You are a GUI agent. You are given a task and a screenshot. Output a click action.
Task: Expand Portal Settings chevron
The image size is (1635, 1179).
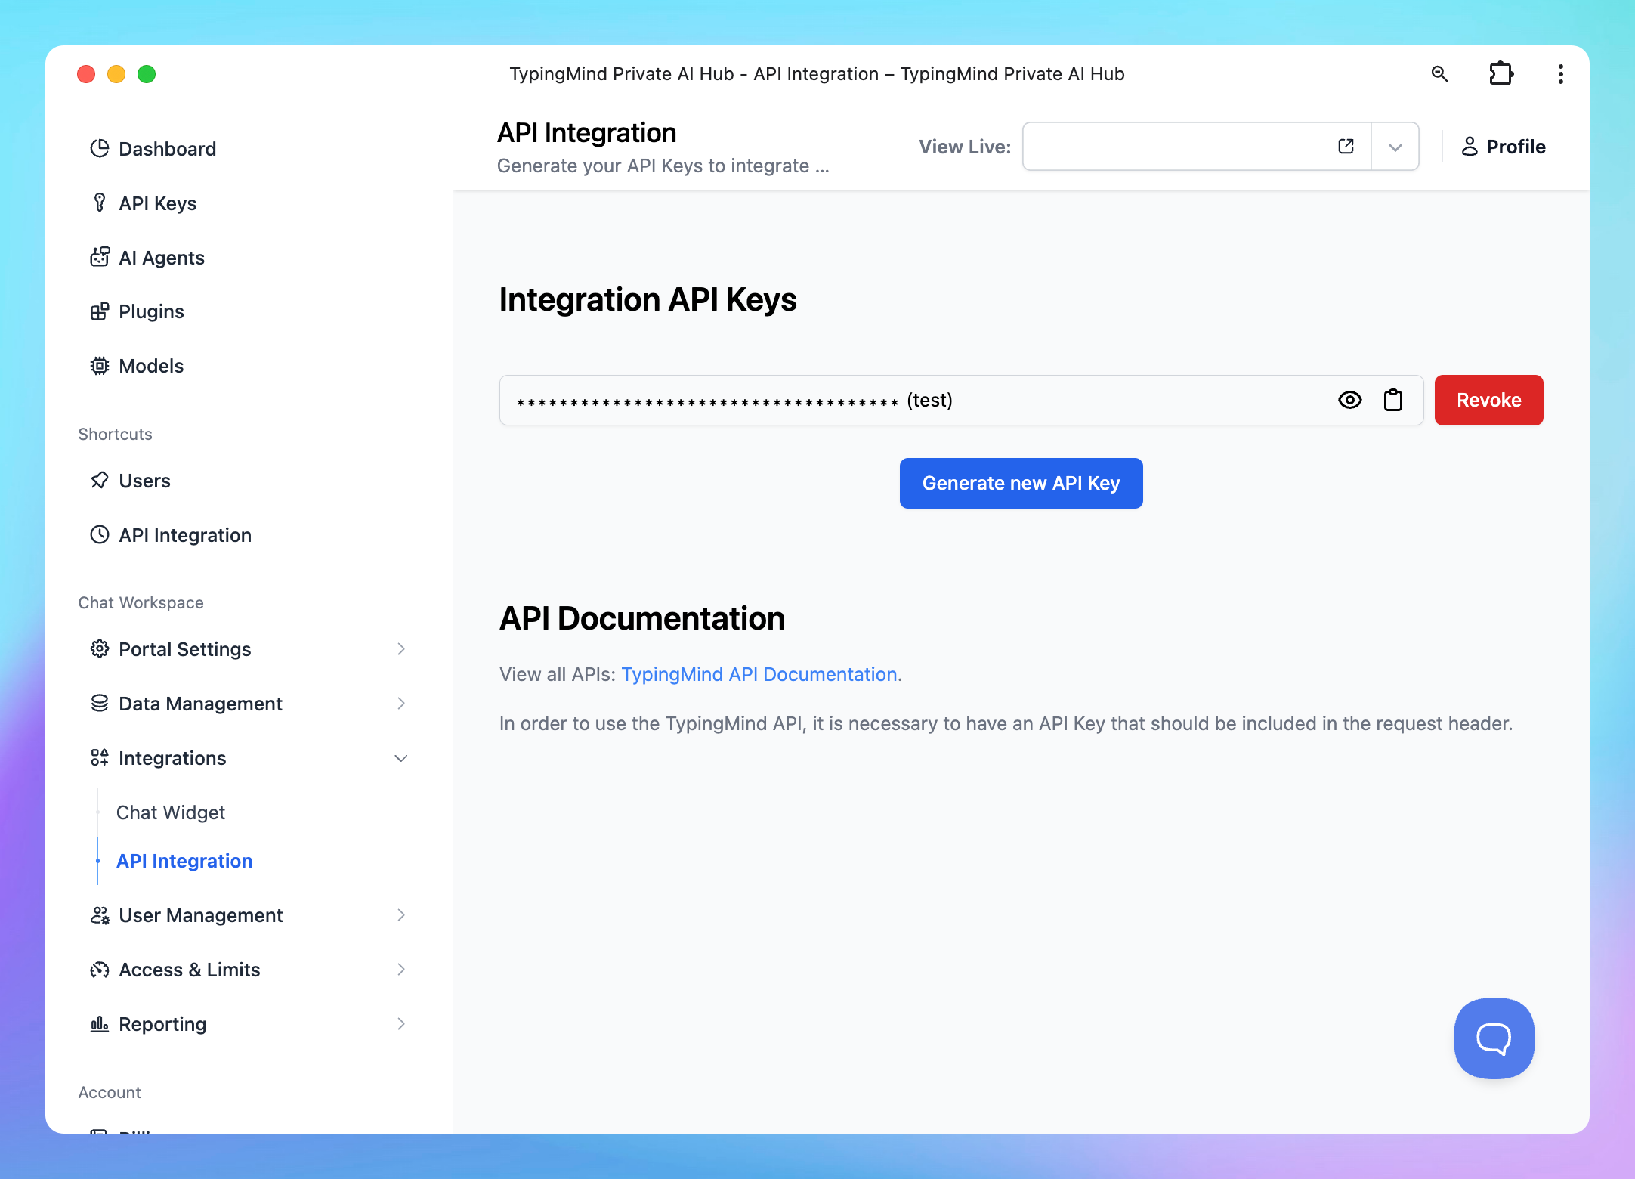tap(401, 648)
